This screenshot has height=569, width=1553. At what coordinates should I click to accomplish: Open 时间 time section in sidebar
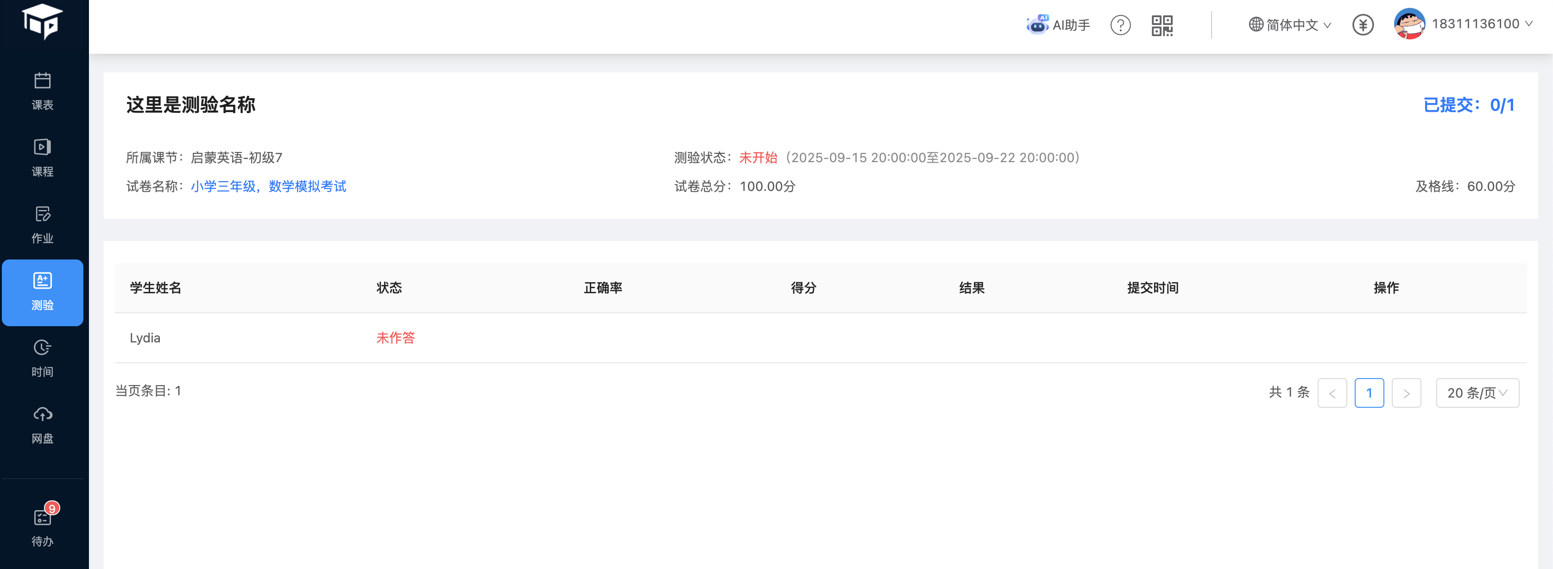[x=42, y=359]
